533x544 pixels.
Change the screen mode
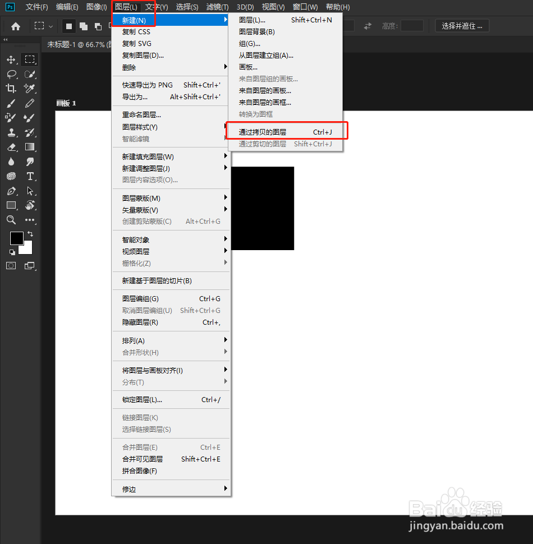[30, 266]
